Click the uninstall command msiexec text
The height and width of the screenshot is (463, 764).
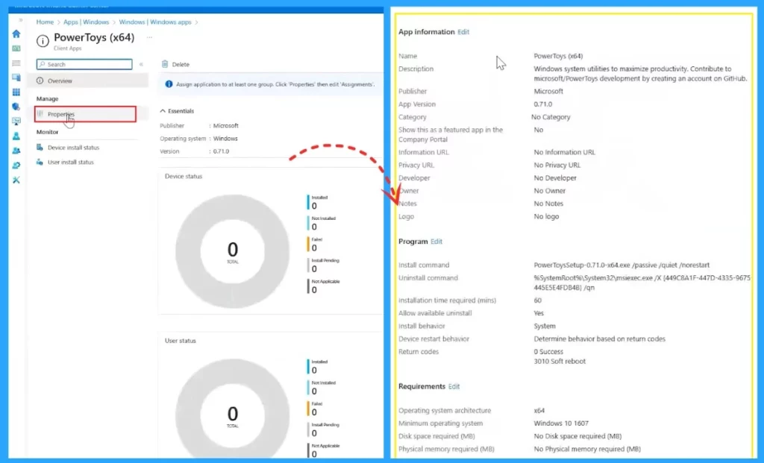coord(642,283)
